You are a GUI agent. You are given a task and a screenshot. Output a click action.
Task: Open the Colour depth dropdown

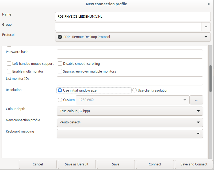click(x=198, y=111)
